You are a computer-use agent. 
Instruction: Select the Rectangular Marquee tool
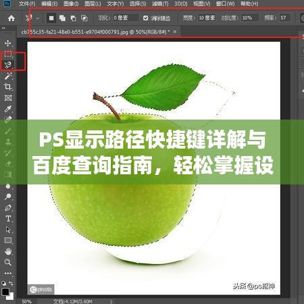pos(8,54)
